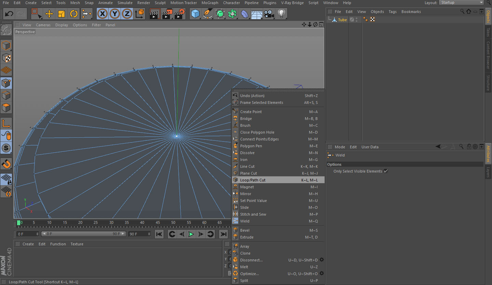
Task: Choose Loop/Path Cut from context menu
Action: coord(253,180)
